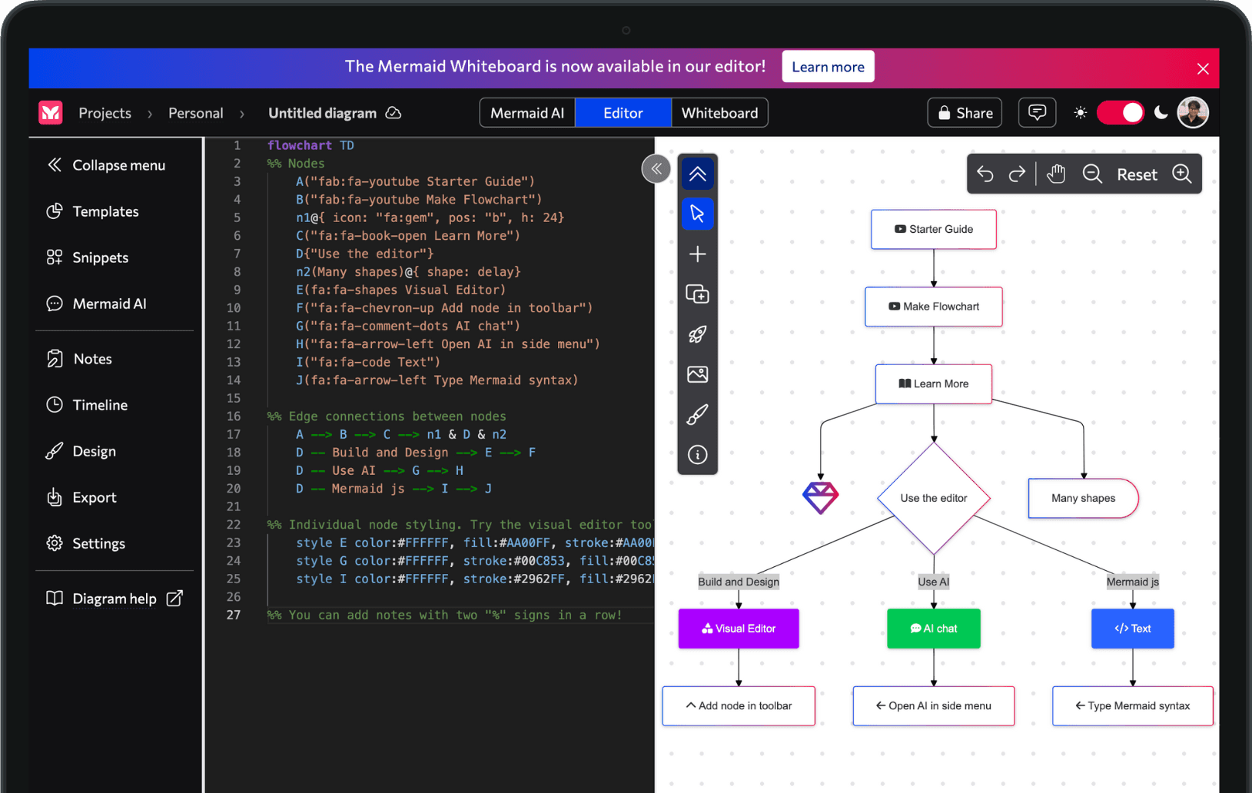Click the plus add node tool

[x=697, y=254]
